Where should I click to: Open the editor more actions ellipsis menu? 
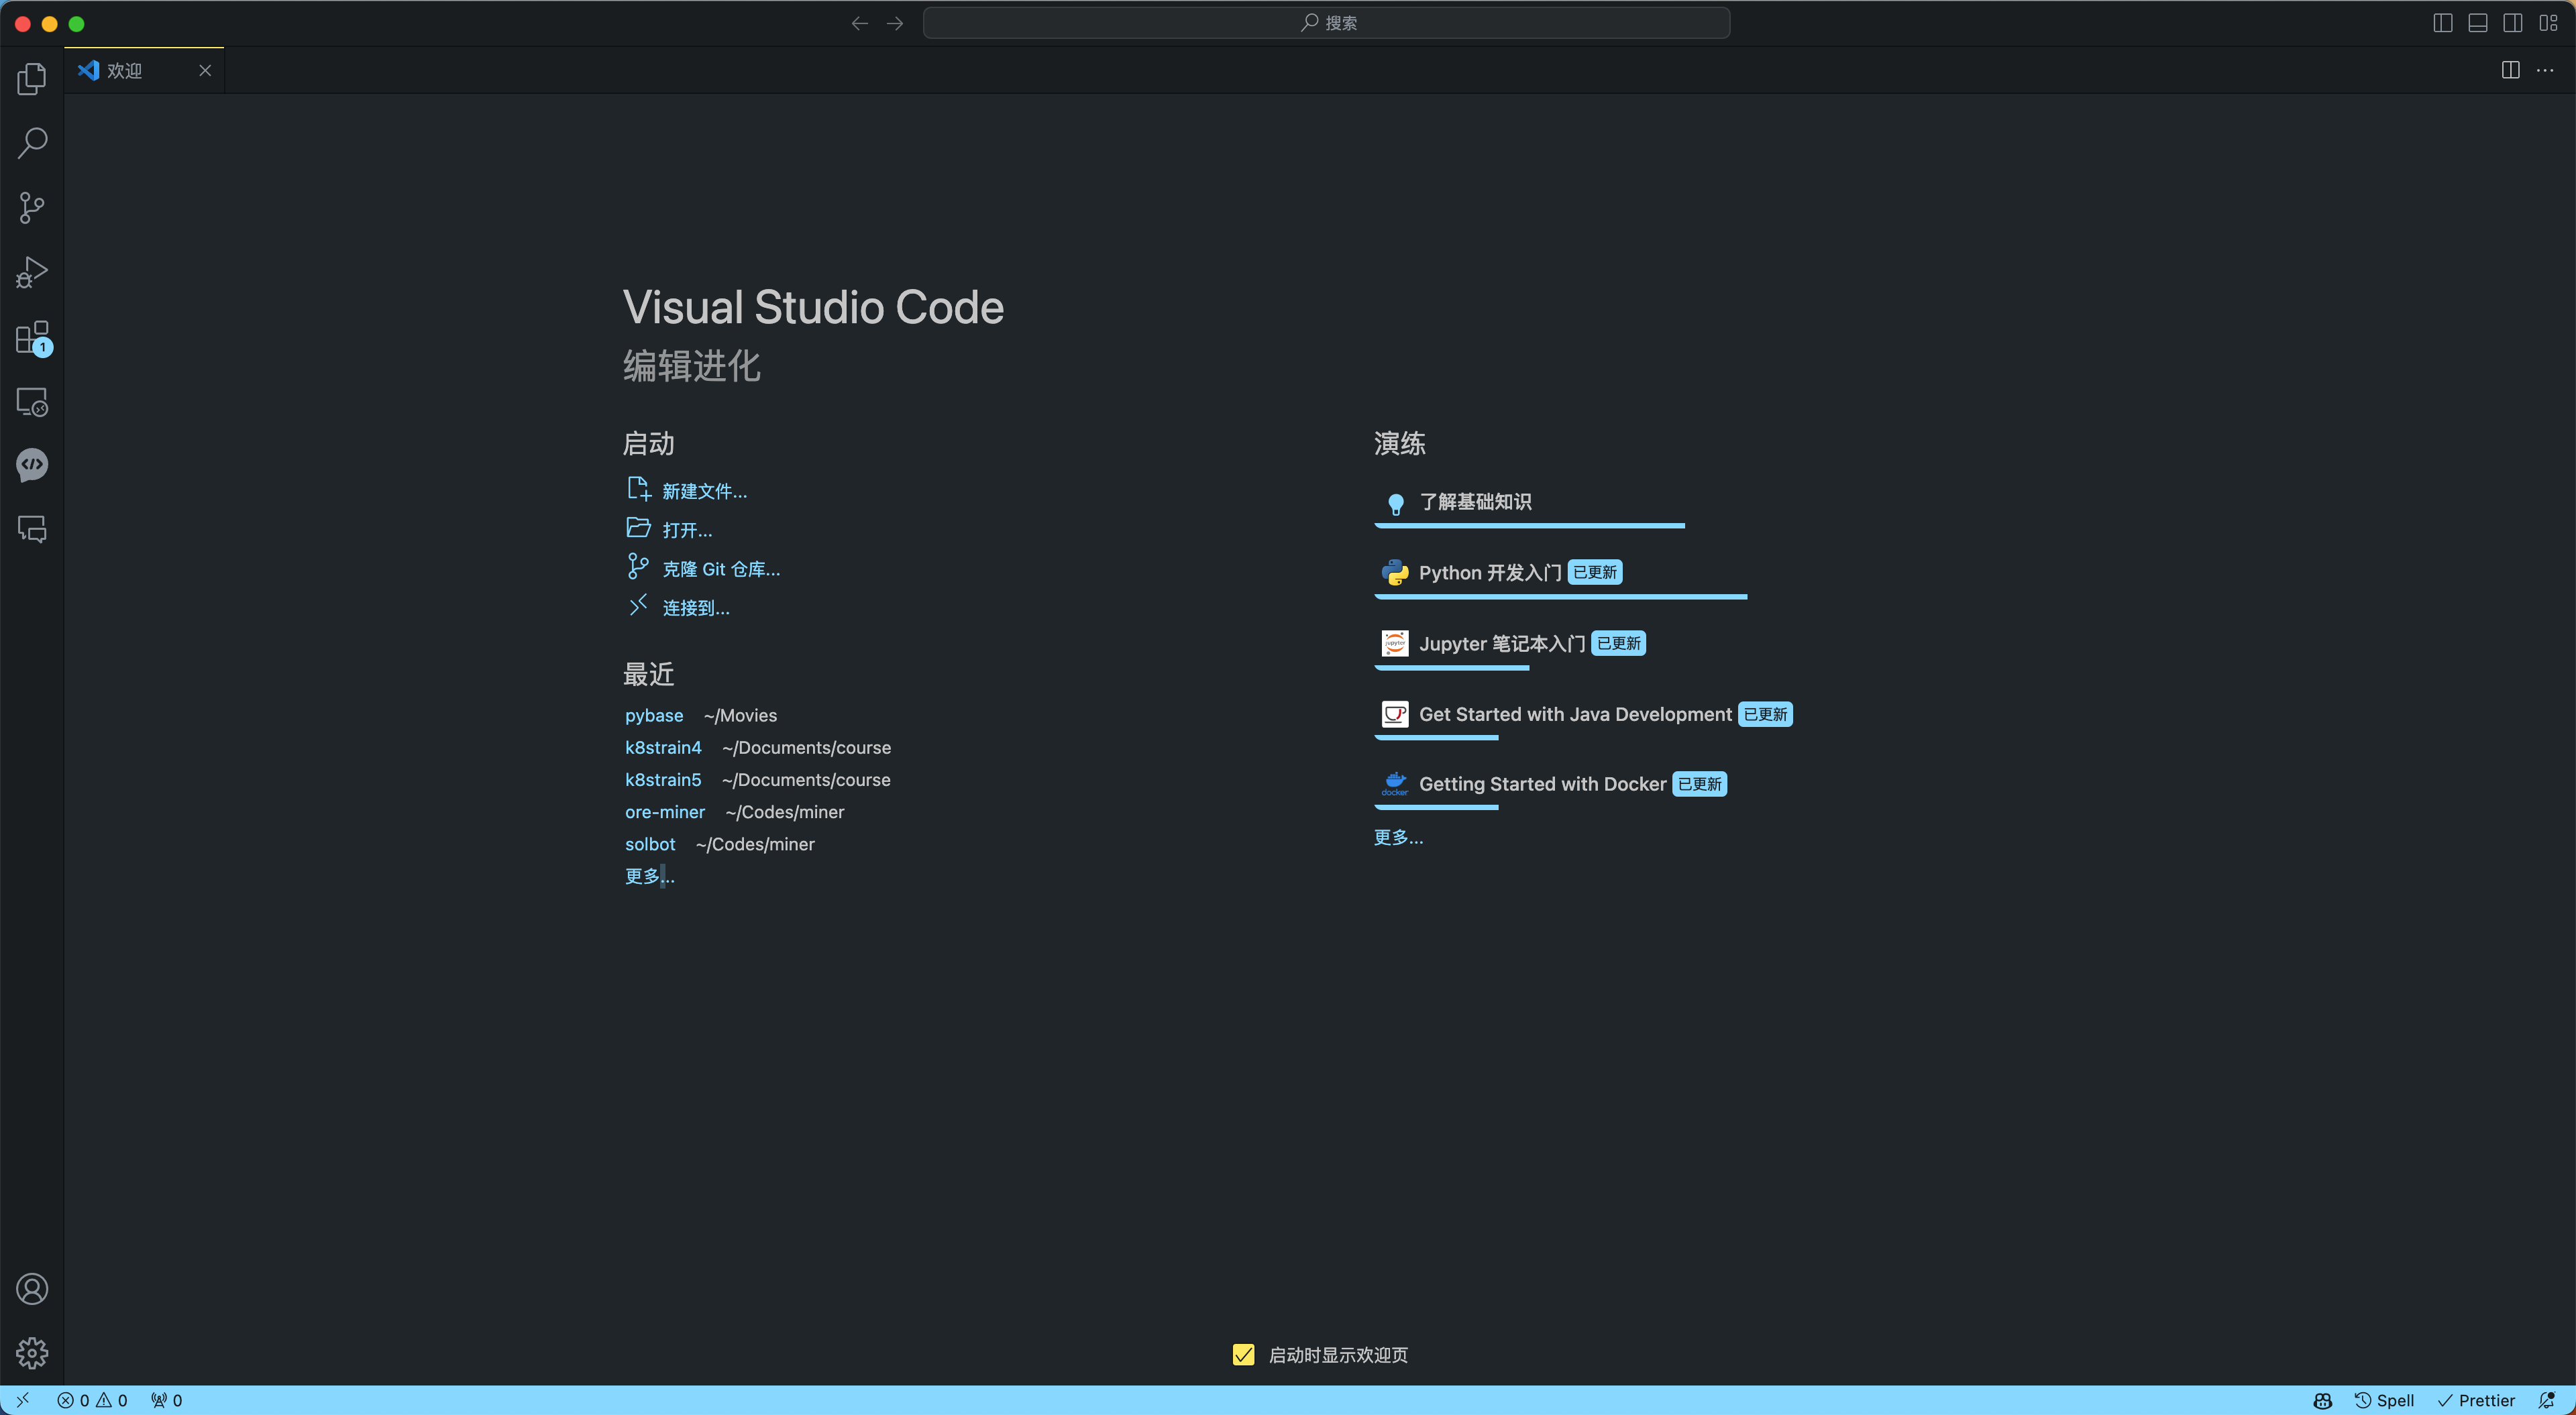click(x=2545, y=70)
